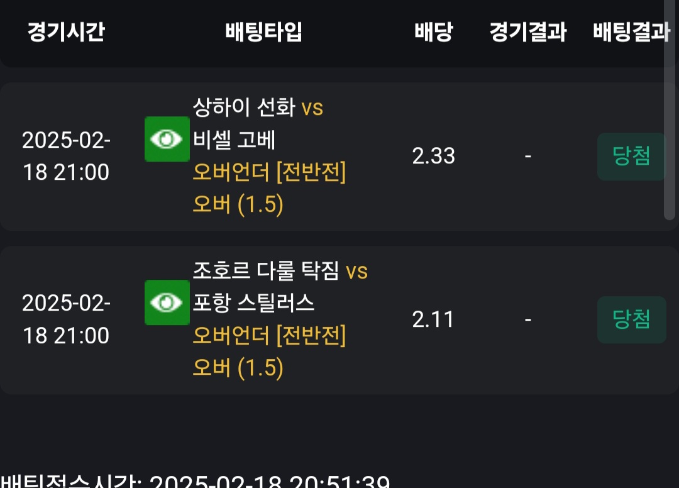Image resolution: width=679 pixels, height=488 pixels.
Task: Click the 오버언더 [전반전] label under 비셀 고베
Action: point(269,172)
